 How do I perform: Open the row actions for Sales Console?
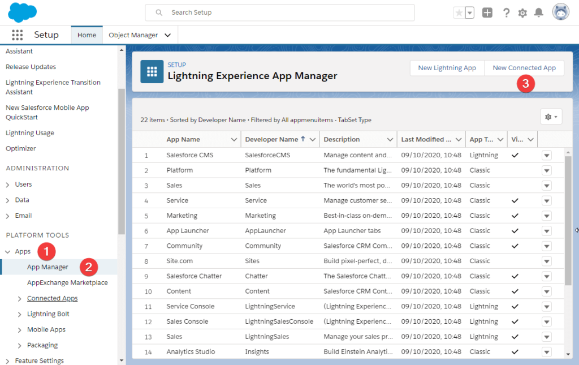point(547,322)
